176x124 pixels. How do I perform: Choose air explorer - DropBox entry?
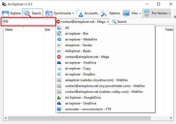[105, 74]
